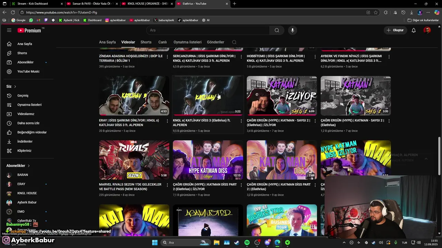Open options for KNGL x KATLİHAV DİSS 3

click(x=241, y=121)
